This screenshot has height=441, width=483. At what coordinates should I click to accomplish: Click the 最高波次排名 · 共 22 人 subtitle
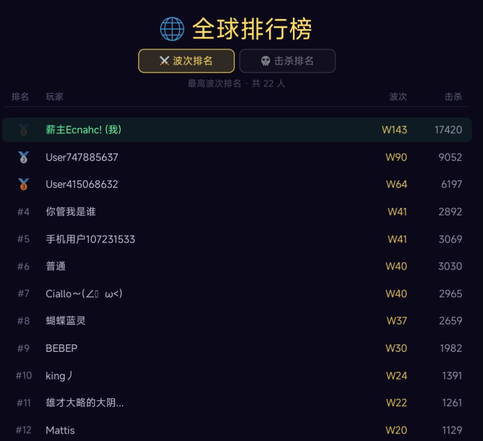point(236,83)
